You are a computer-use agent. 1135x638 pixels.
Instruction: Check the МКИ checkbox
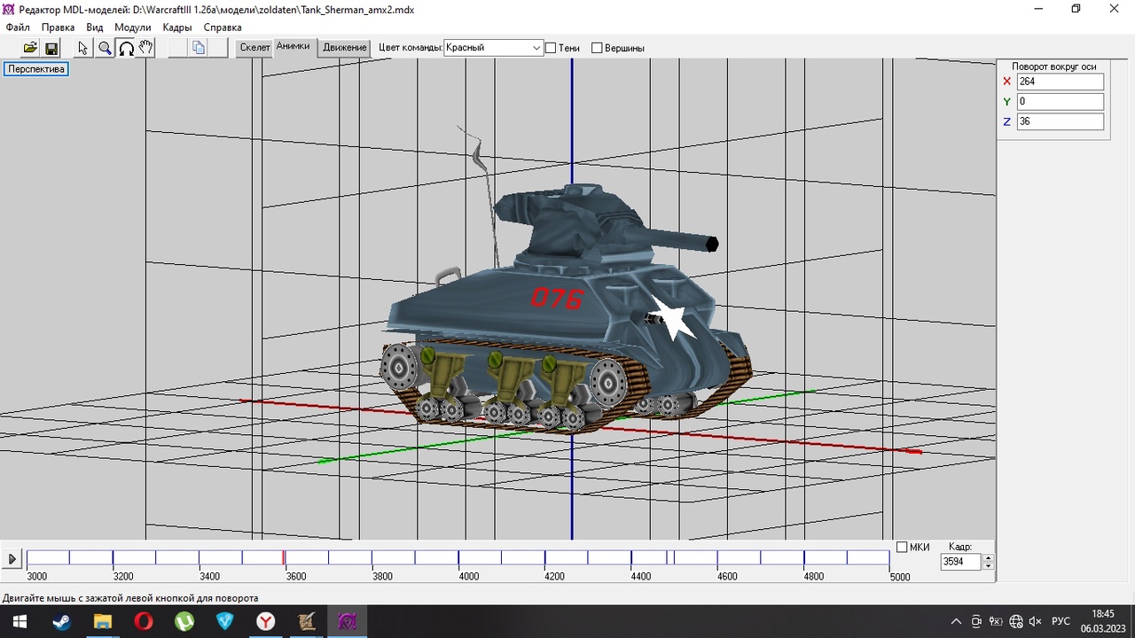point(902,547)
